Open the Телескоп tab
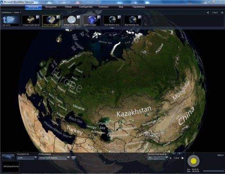 [103, 7]
